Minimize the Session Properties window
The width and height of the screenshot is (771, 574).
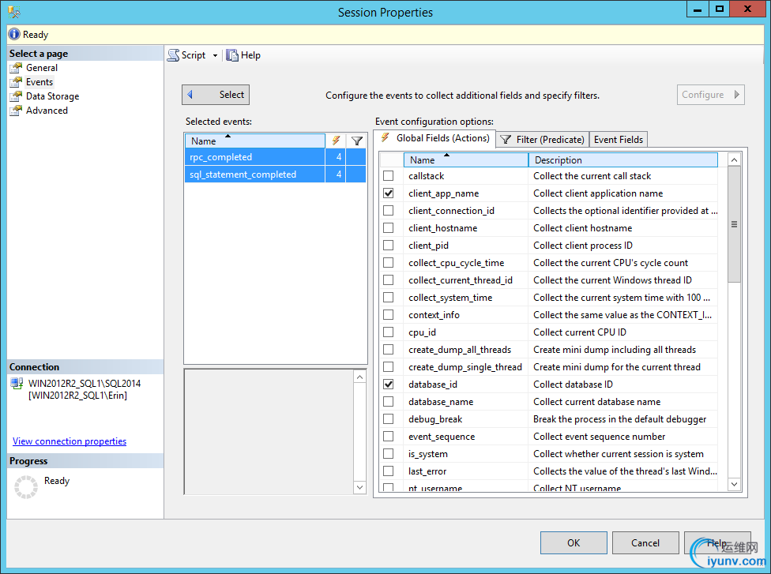tap(698, 9)
